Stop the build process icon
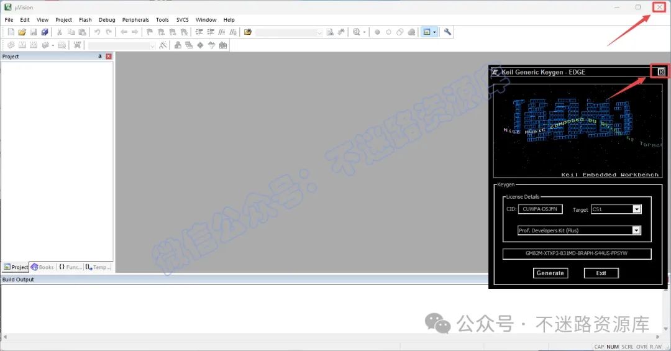This screenshot has width=671, height=351. coord(62,45)
